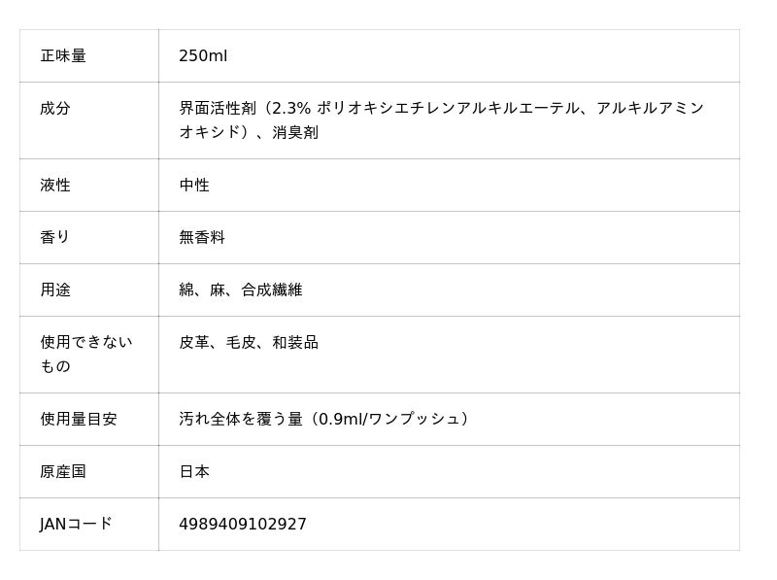Select the JAN code number 4989409102927
This screenshot has width=777, height=580.
click(243, 525)
